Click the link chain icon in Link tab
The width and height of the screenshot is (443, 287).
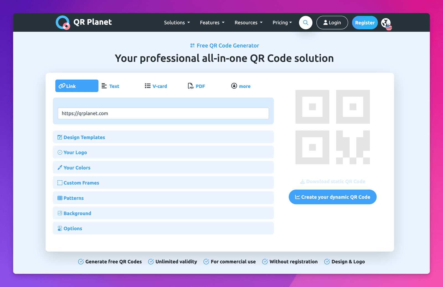point(62,86)
